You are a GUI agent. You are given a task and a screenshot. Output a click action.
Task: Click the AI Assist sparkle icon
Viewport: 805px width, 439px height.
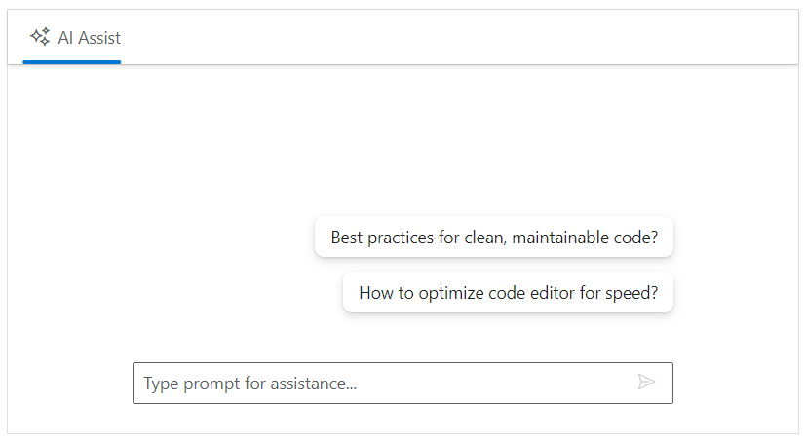point(40,38)
